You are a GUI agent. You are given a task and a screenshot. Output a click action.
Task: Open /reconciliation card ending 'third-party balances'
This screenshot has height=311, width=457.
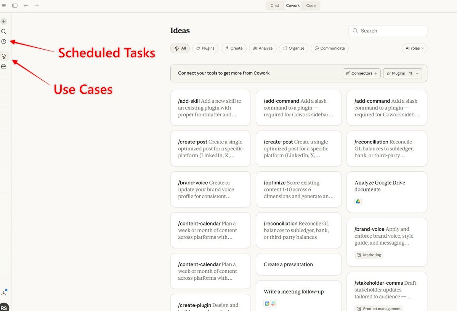click(x=299, y=230)
